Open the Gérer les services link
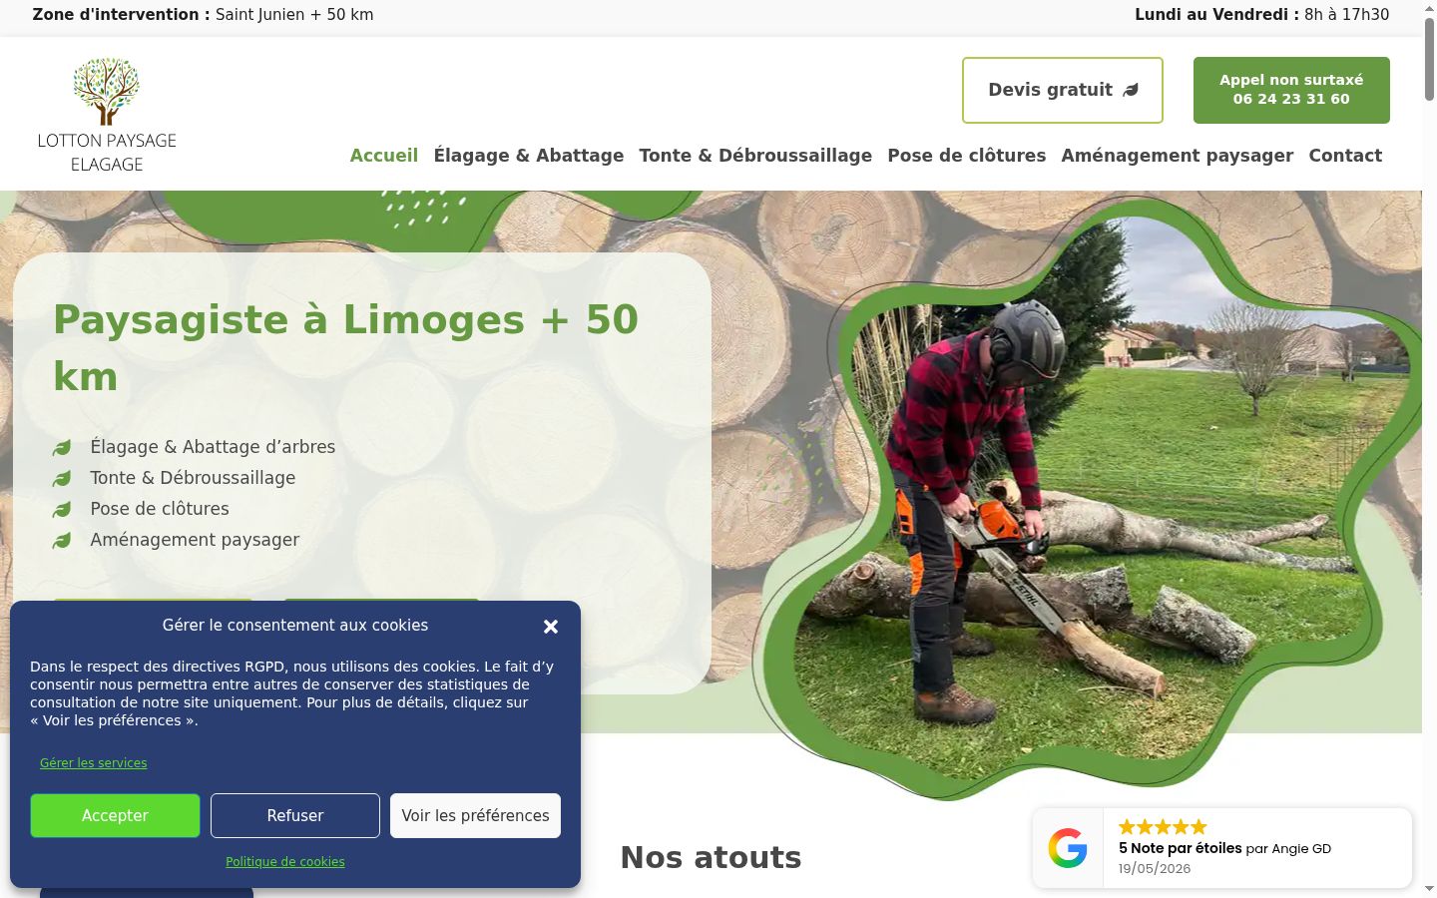 pos(94,763)
